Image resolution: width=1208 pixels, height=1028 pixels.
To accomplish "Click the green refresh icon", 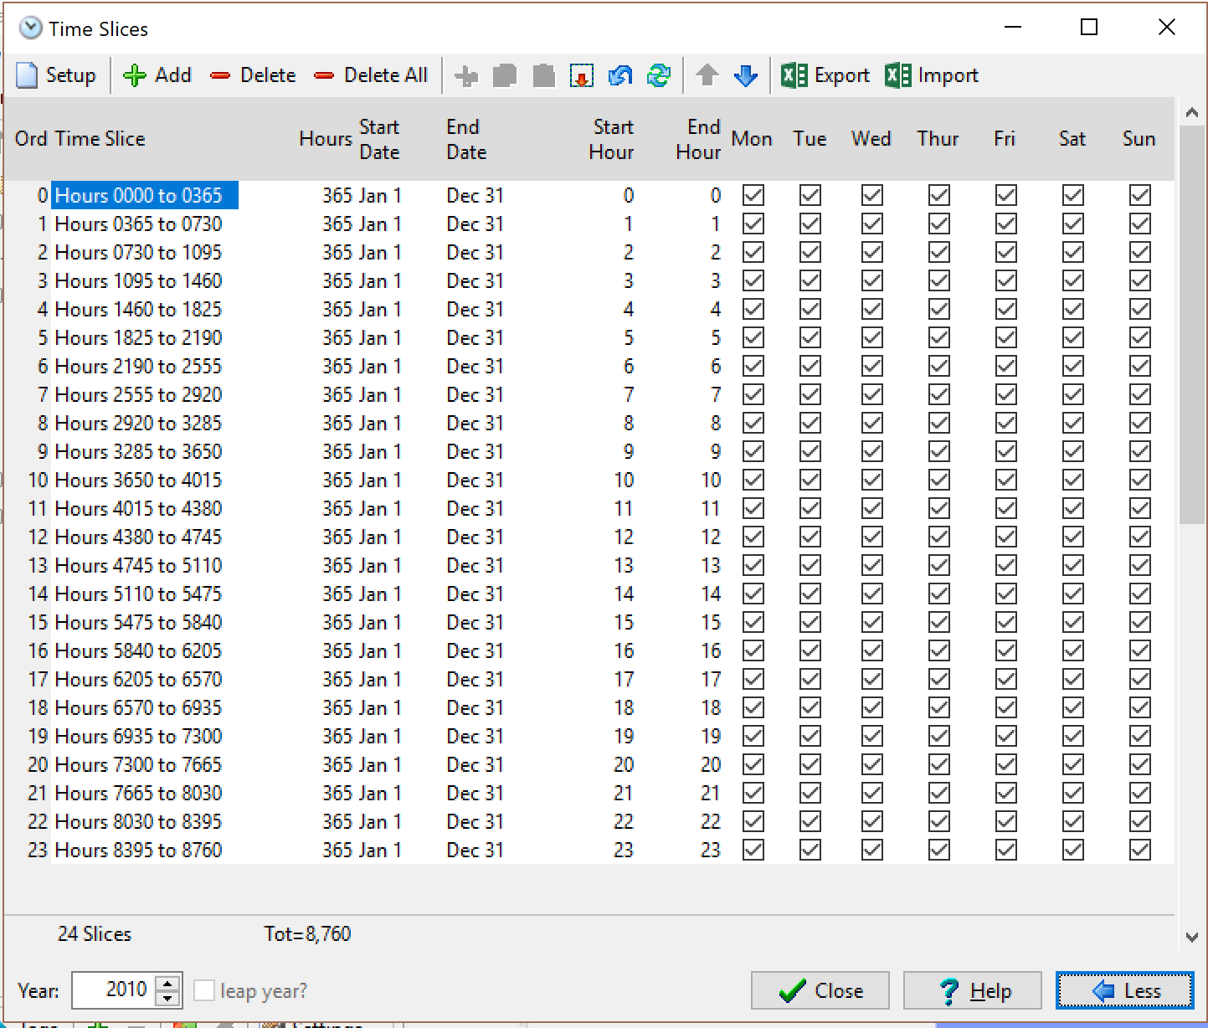I will (659, 76).
